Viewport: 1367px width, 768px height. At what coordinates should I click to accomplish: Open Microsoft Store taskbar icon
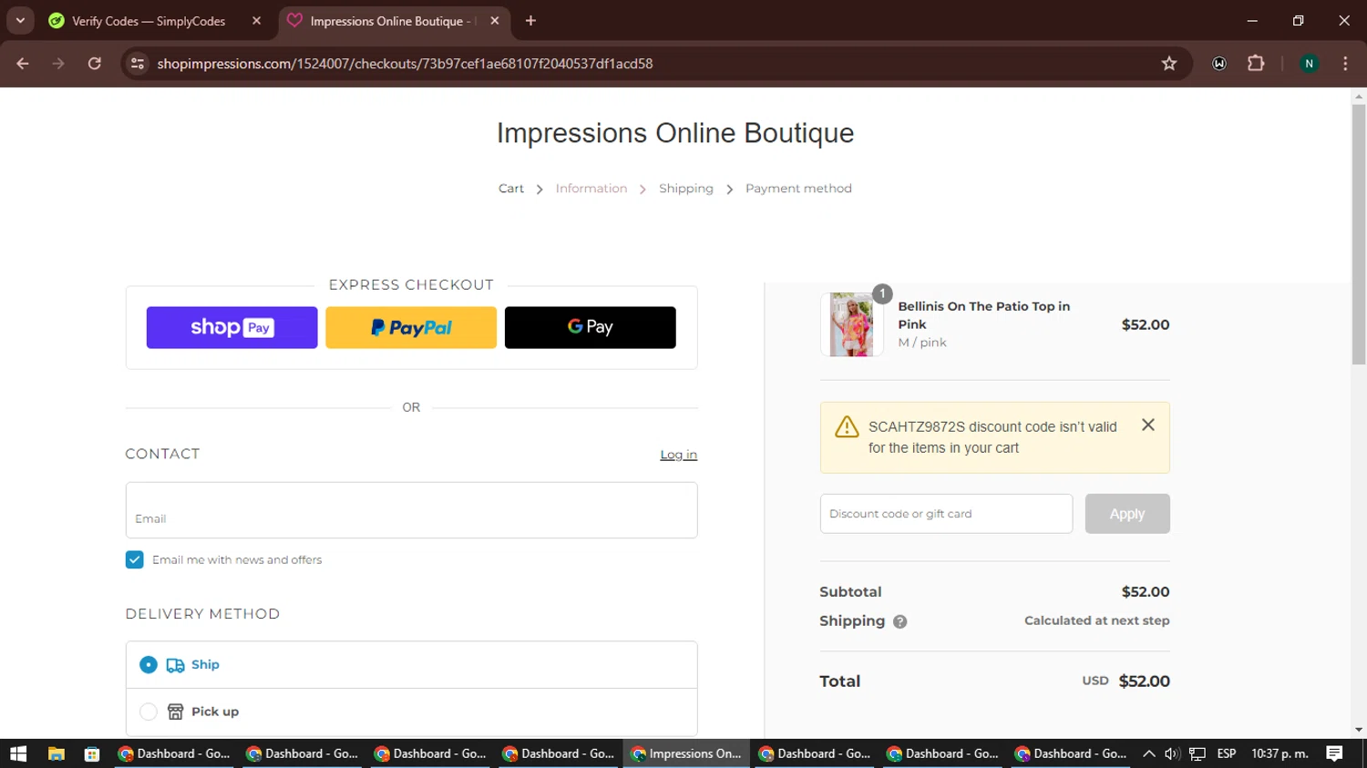(x=92, y=753)
